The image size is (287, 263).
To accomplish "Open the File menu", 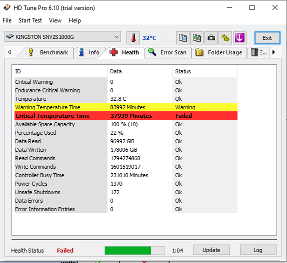I will [7, 20].
